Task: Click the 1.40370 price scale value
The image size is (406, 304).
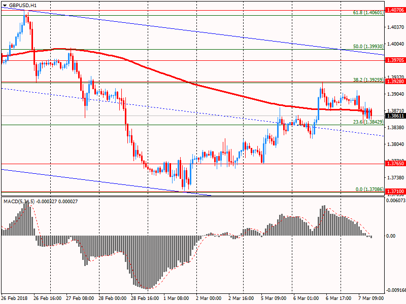Action: coord(395,27)
